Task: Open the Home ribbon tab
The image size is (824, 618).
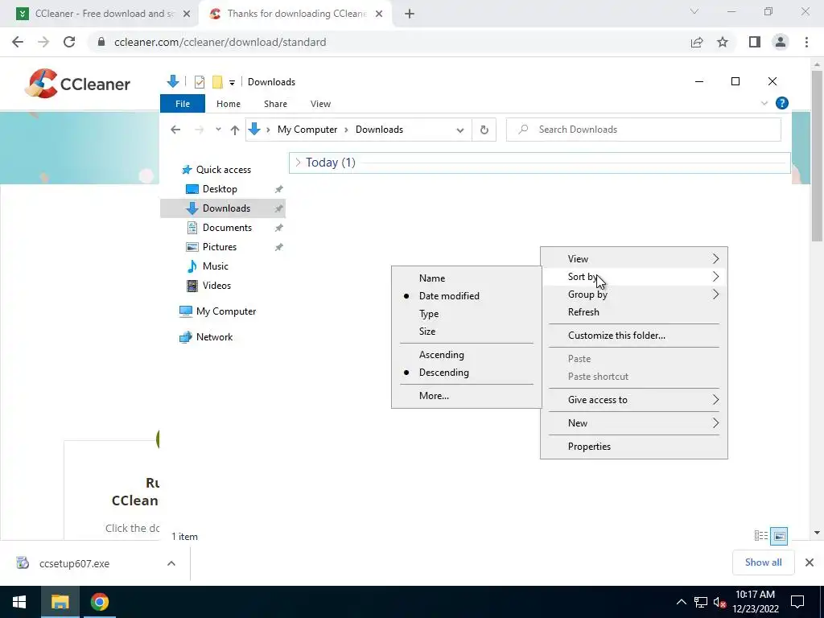Action: coord(228,104)
